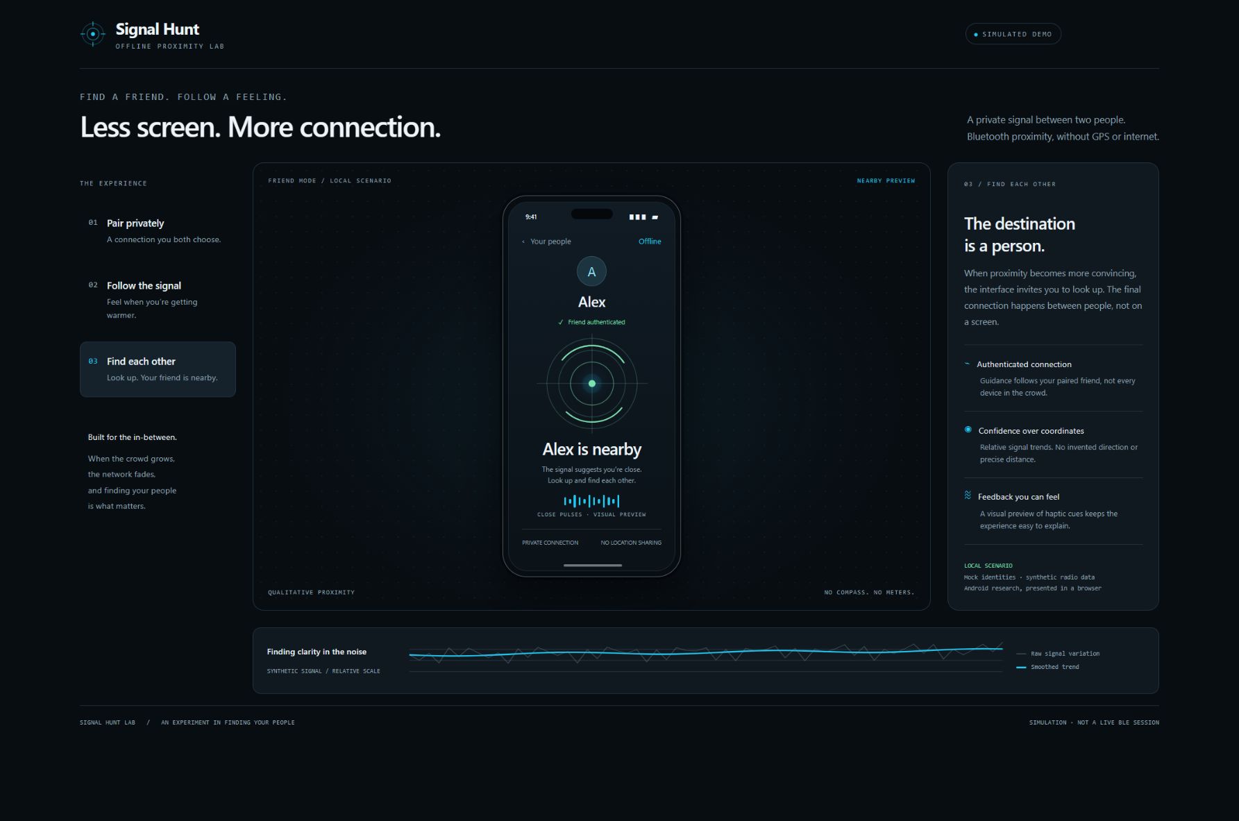Click the phone signal bars

637,217
